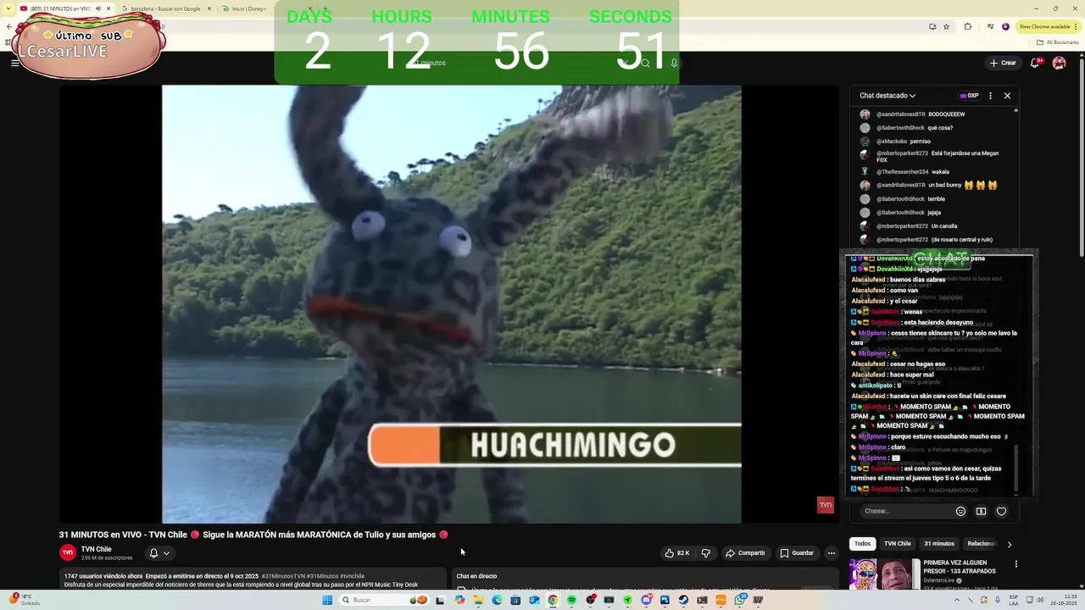Click the Crear button
1085x610 pixels.
1002,63
